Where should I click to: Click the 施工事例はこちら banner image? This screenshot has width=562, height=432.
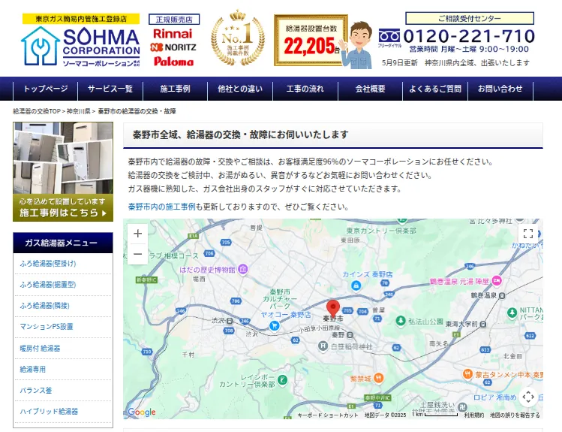coord(63,171)
